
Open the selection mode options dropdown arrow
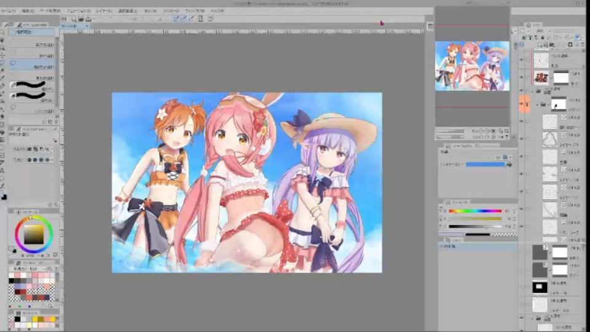52,149
